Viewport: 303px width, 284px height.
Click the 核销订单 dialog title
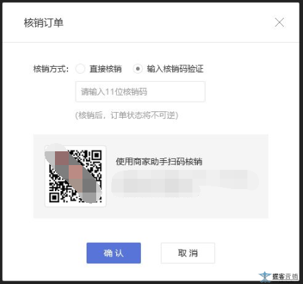point(43,23)
